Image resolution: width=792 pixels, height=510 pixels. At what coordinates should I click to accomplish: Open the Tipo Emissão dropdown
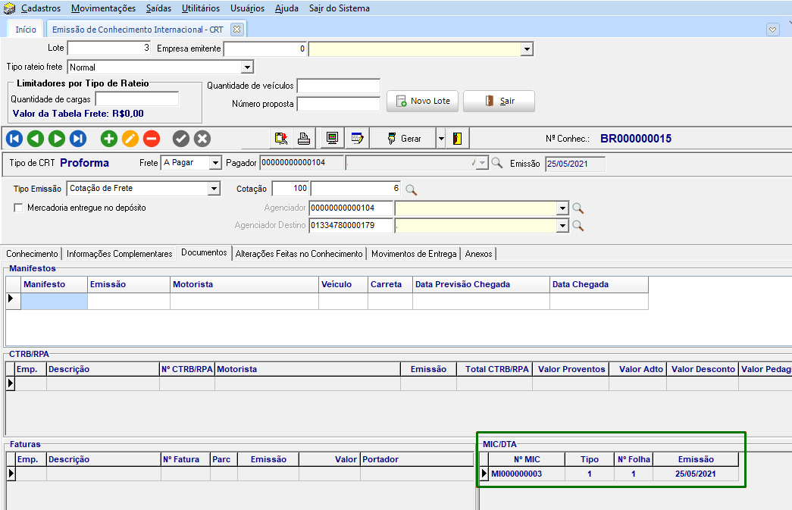[x=214, y=189]
